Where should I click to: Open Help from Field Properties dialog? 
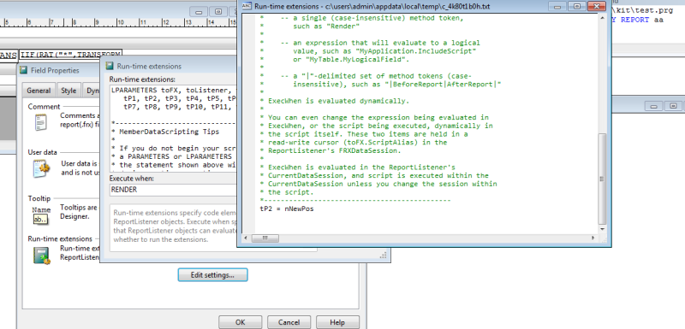pos(337,322)
